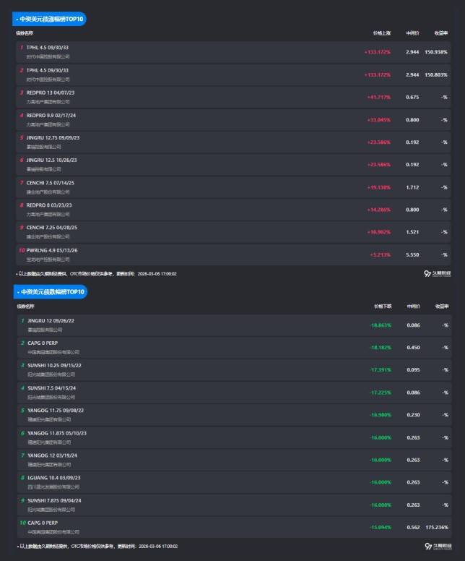Click the YANGOG 11.875 05/10/23 row
465x561 pixels.
(56, 433)
